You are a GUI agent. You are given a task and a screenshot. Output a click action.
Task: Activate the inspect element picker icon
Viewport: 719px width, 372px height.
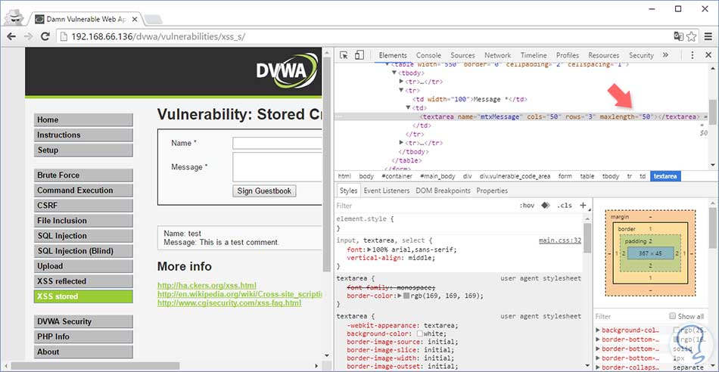(344, 55)
